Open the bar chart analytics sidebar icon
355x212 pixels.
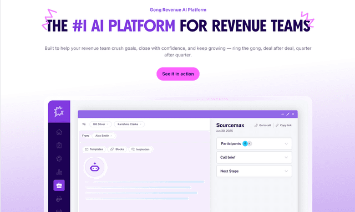pyautogui.click(x=59, y=172)
